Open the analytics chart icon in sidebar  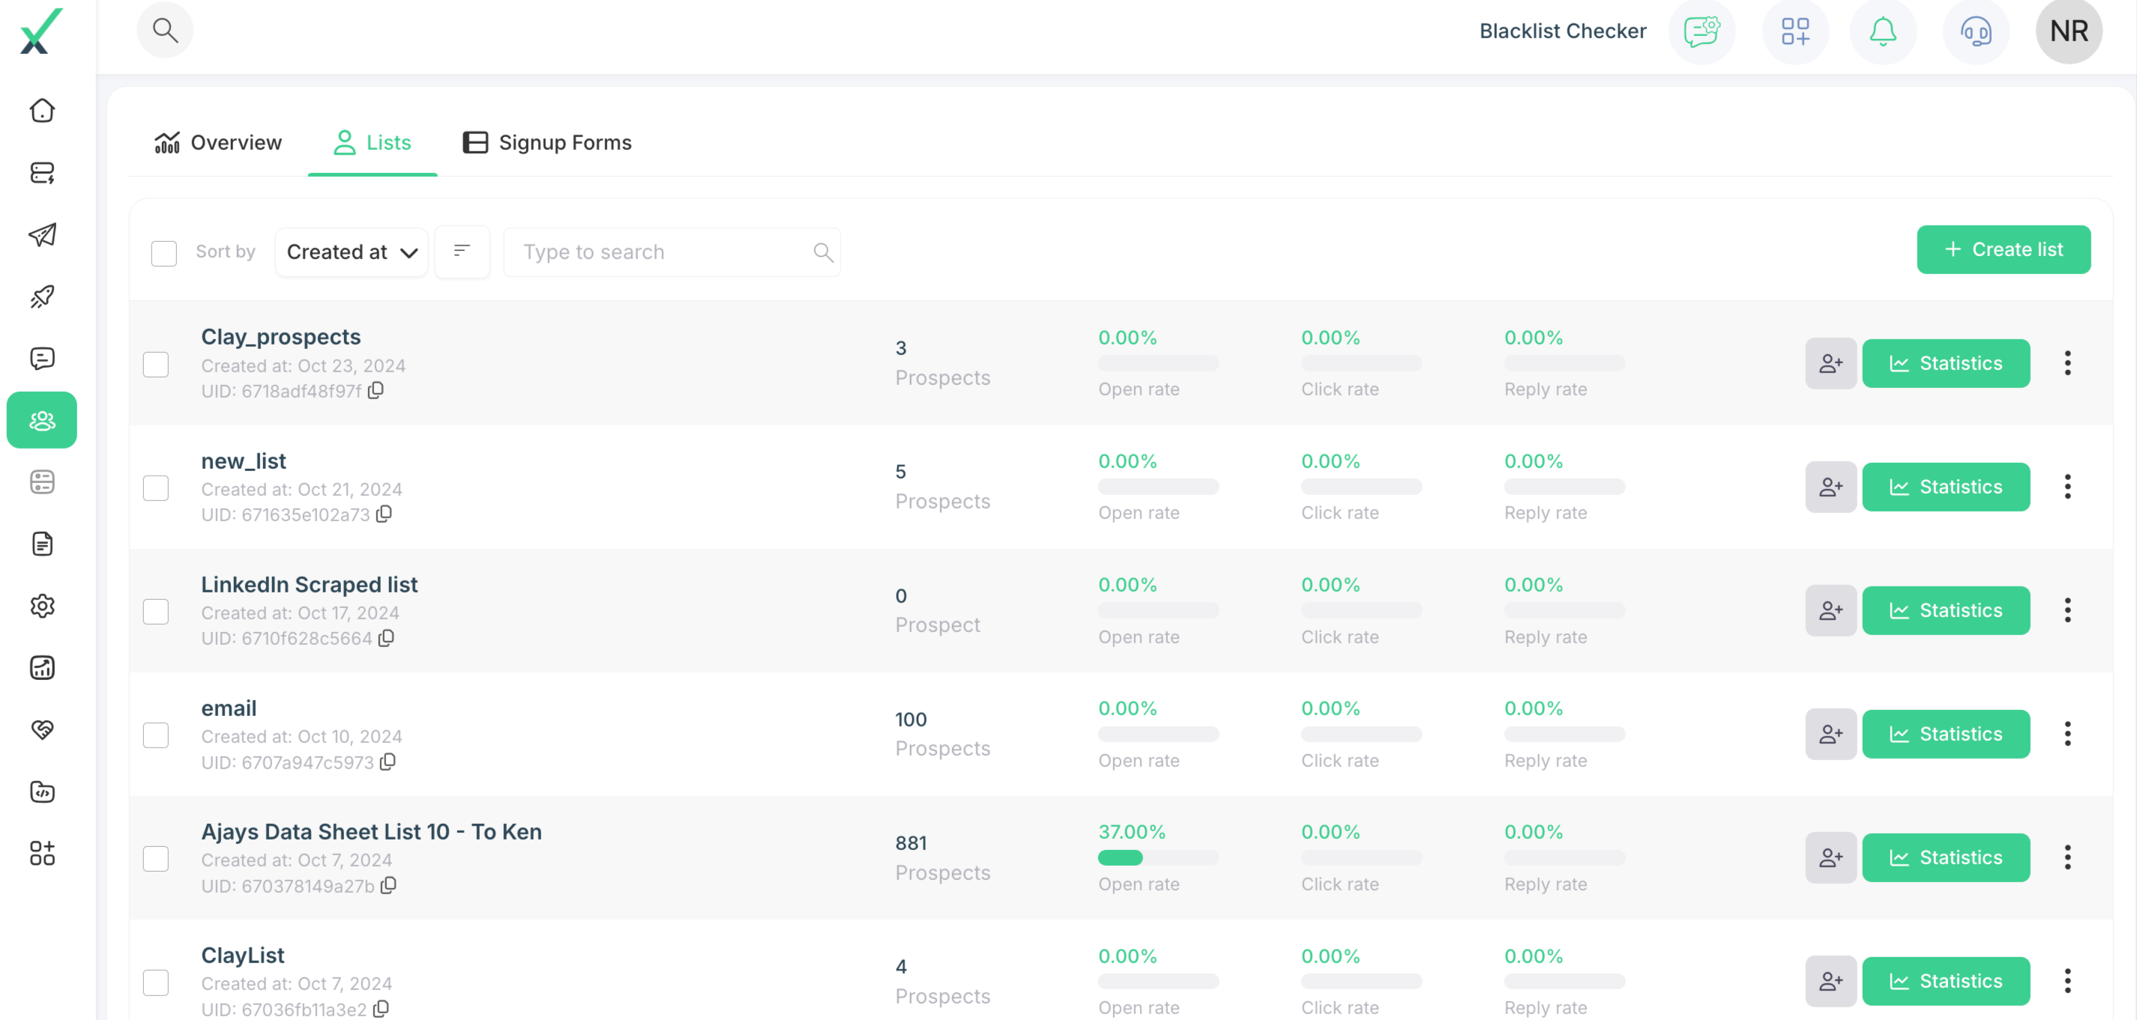(41, 668)
